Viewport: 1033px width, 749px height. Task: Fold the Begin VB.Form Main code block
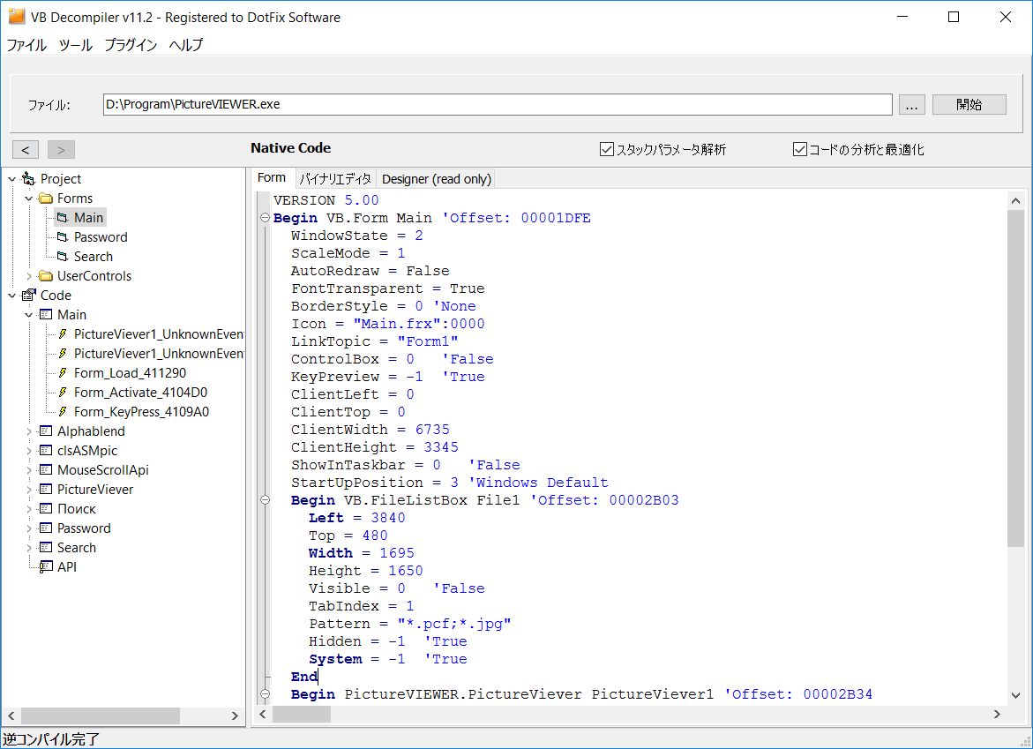(265, 218)
